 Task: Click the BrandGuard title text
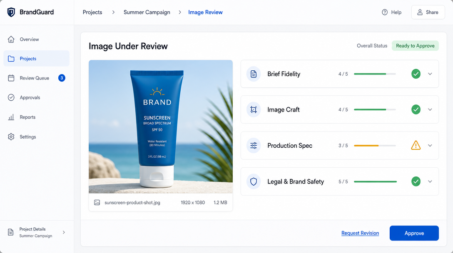[x=37, y=12]
